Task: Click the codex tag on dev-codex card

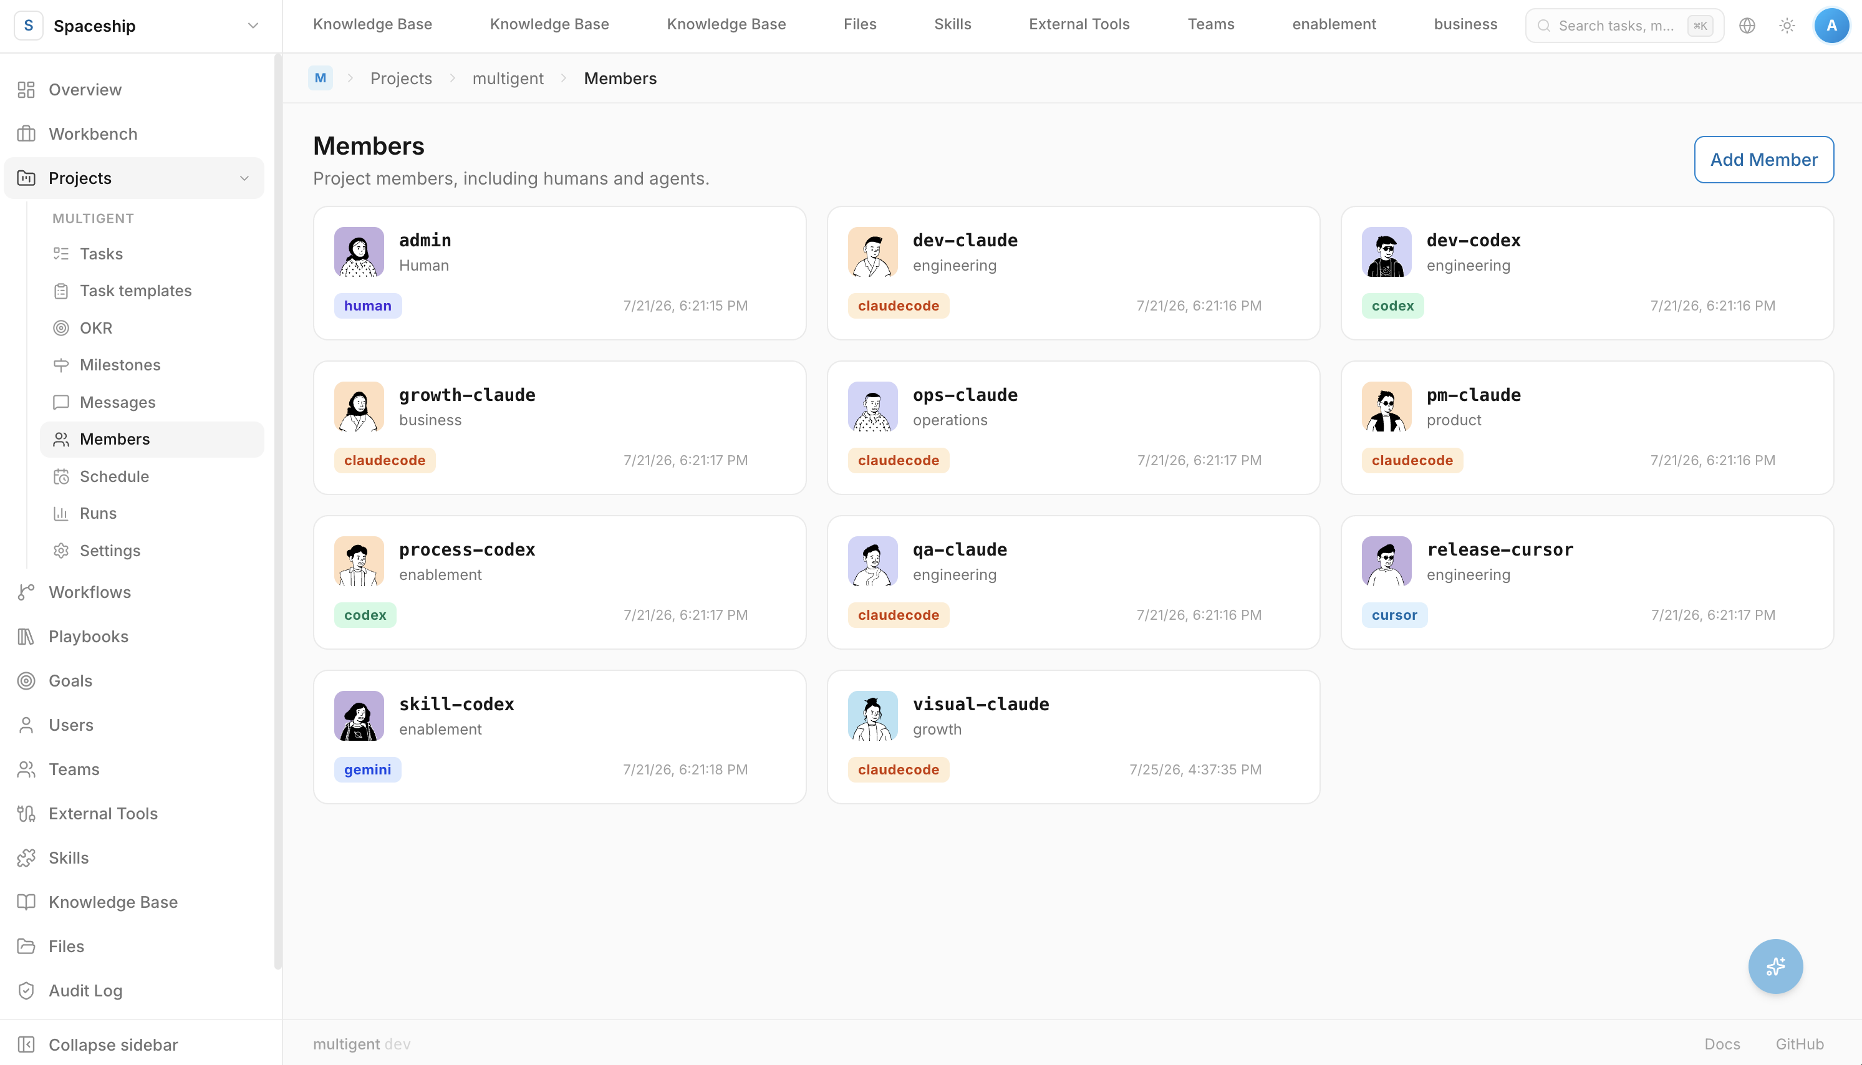Action: point(1392,306)
